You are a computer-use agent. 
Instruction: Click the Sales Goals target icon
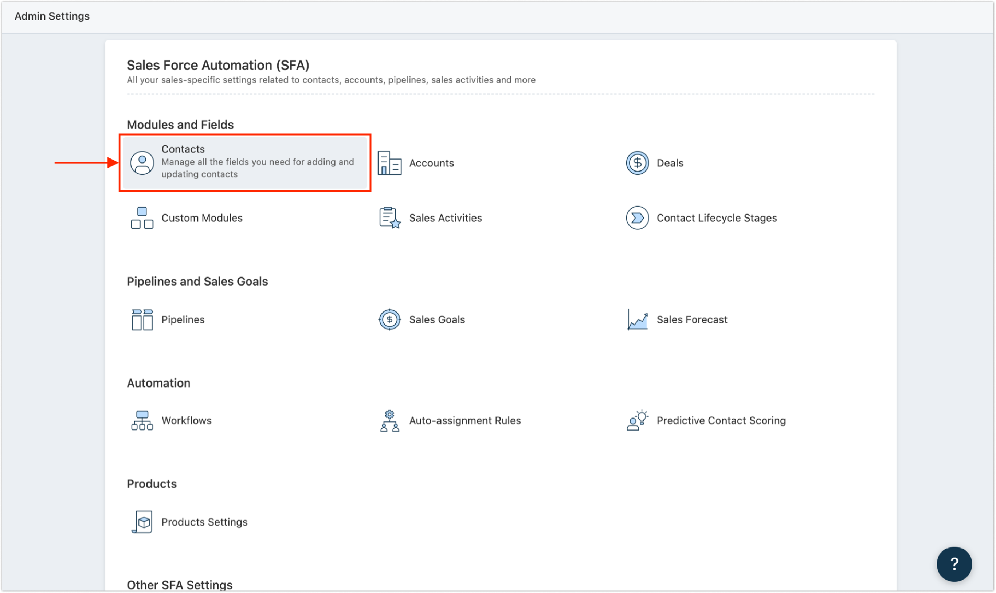[x=389, y=320]
